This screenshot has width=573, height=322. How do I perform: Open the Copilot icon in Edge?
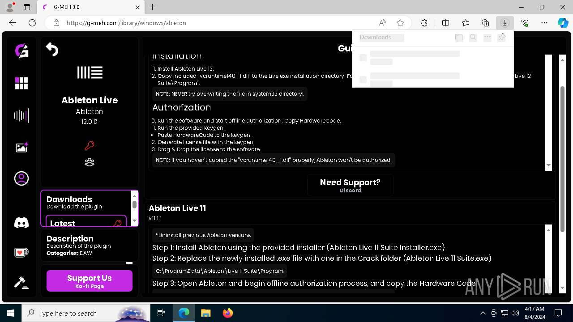click(x=563, y=23)
